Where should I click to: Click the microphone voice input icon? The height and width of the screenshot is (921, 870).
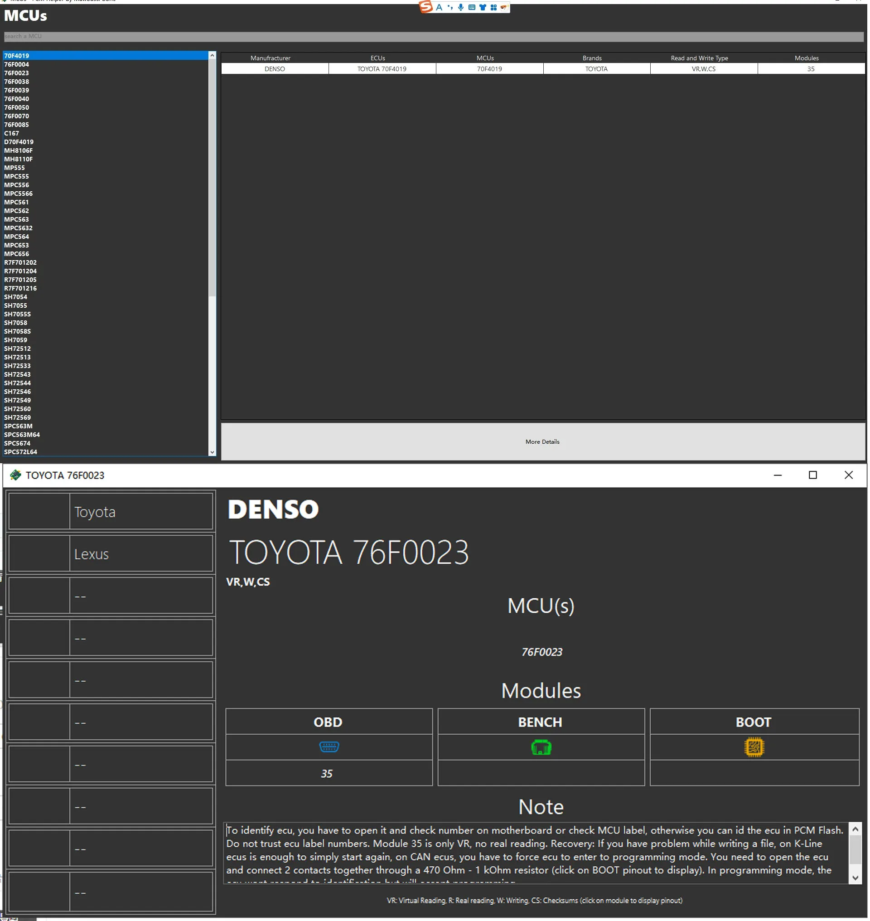pyautogui.click(x=460, y=7)
